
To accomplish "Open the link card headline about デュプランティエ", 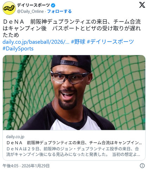I will 74,143.
